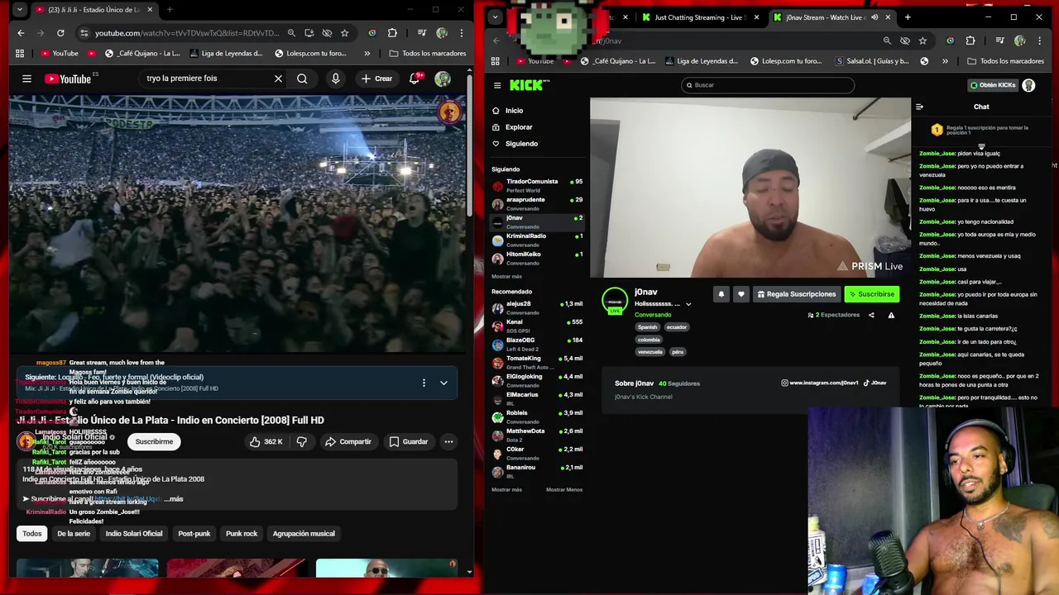
Task: Select the De la serie chip
Action: 74,533
